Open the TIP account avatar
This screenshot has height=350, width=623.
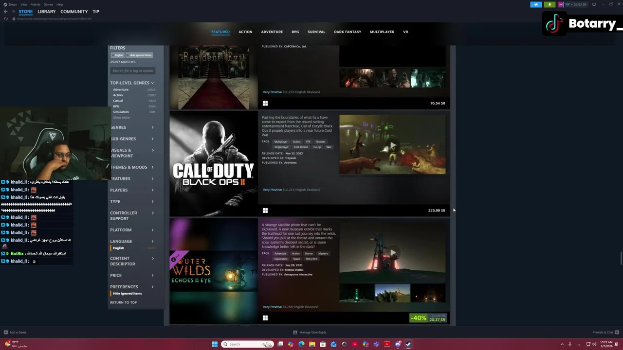tap(561, 4)
